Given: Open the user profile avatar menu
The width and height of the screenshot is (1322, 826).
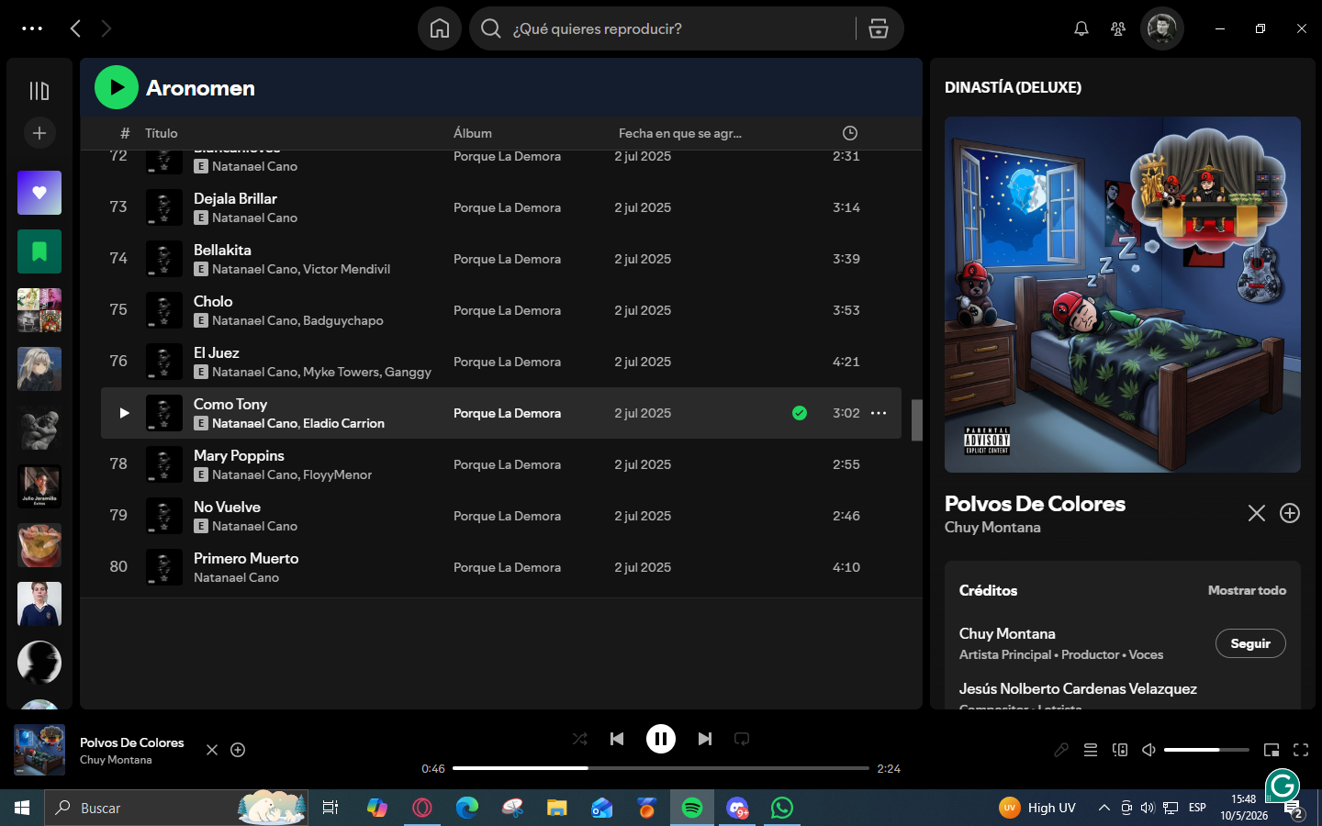Looking at the screenshot, I should pyautogui.click(x=1162, y=28).
